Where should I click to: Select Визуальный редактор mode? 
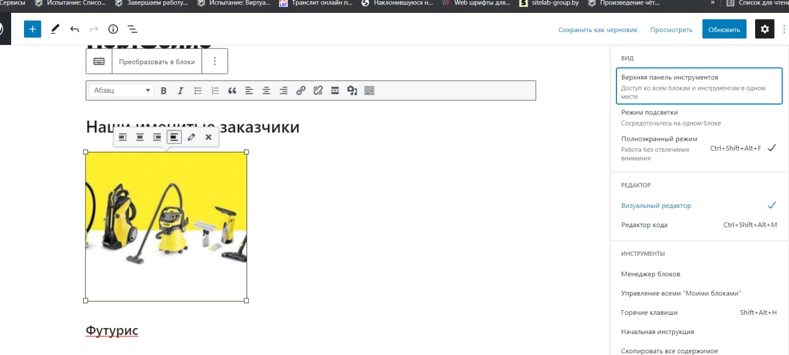coord(699,205)
